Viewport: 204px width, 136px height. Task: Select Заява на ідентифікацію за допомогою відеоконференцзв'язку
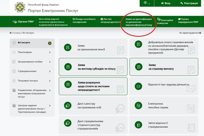click(139, 22)
